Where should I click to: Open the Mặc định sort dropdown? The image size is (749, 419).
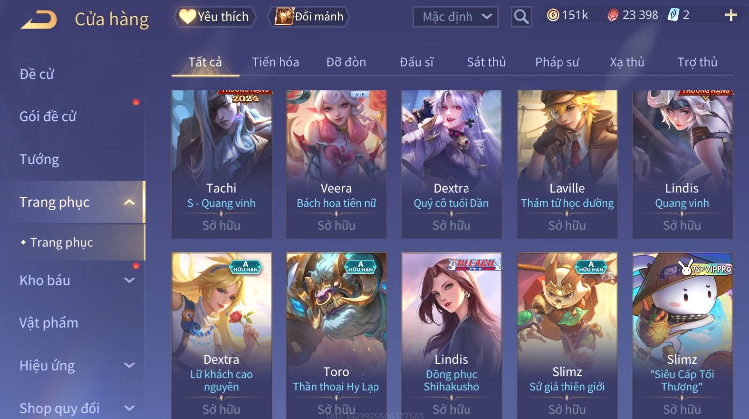pyautogui.click(x=456, y=17)
